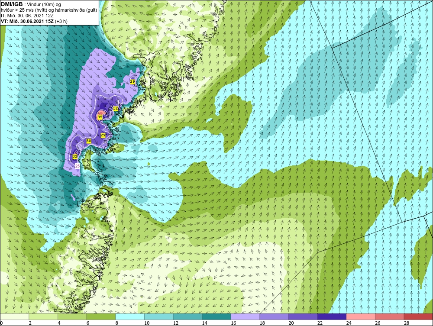Click the light pink 24–26 m/s legend swatch
Viewport: 433px width, 326px height.
click(x=361, y=316)
